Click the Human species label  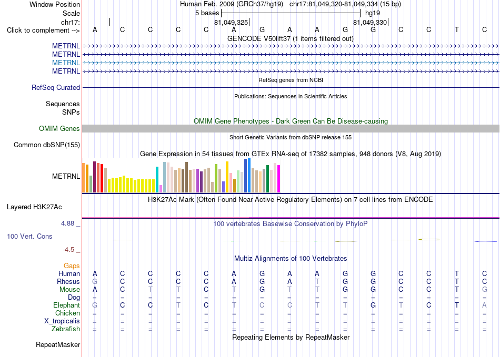tap(69, 273)
